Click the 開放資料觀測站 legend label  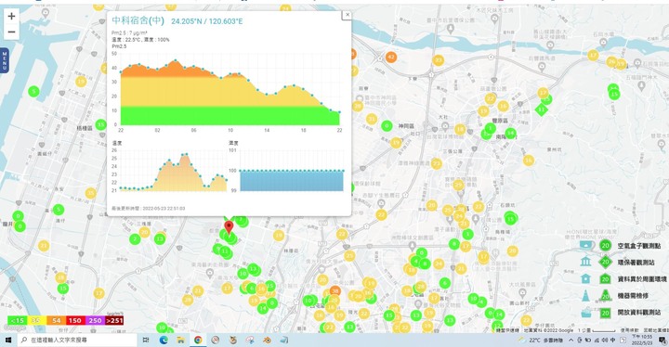(x=638, y=313)
